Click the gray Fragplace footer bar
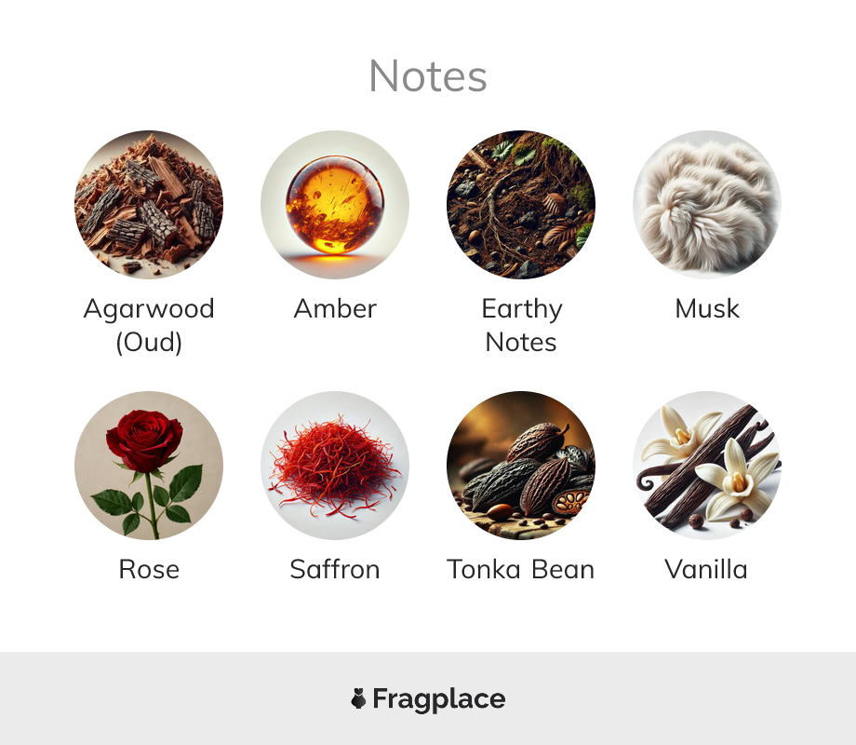The image size is (856, 745). (x=428, y=698)
